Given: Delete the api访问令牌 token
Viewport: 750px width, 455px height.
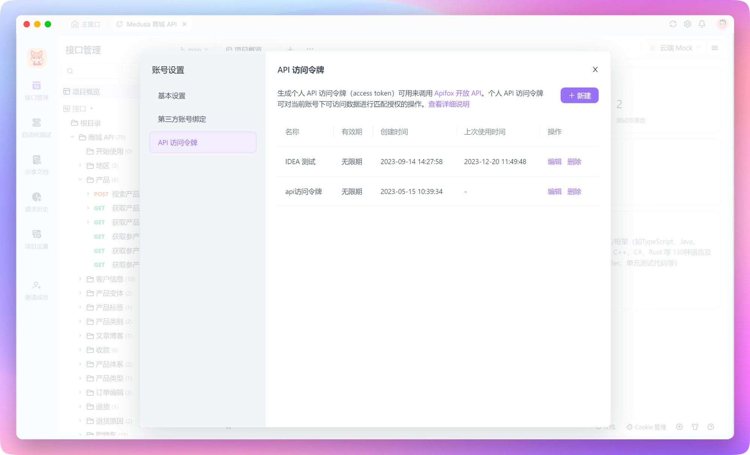Looking at the screenshot, I should (574, 191).
